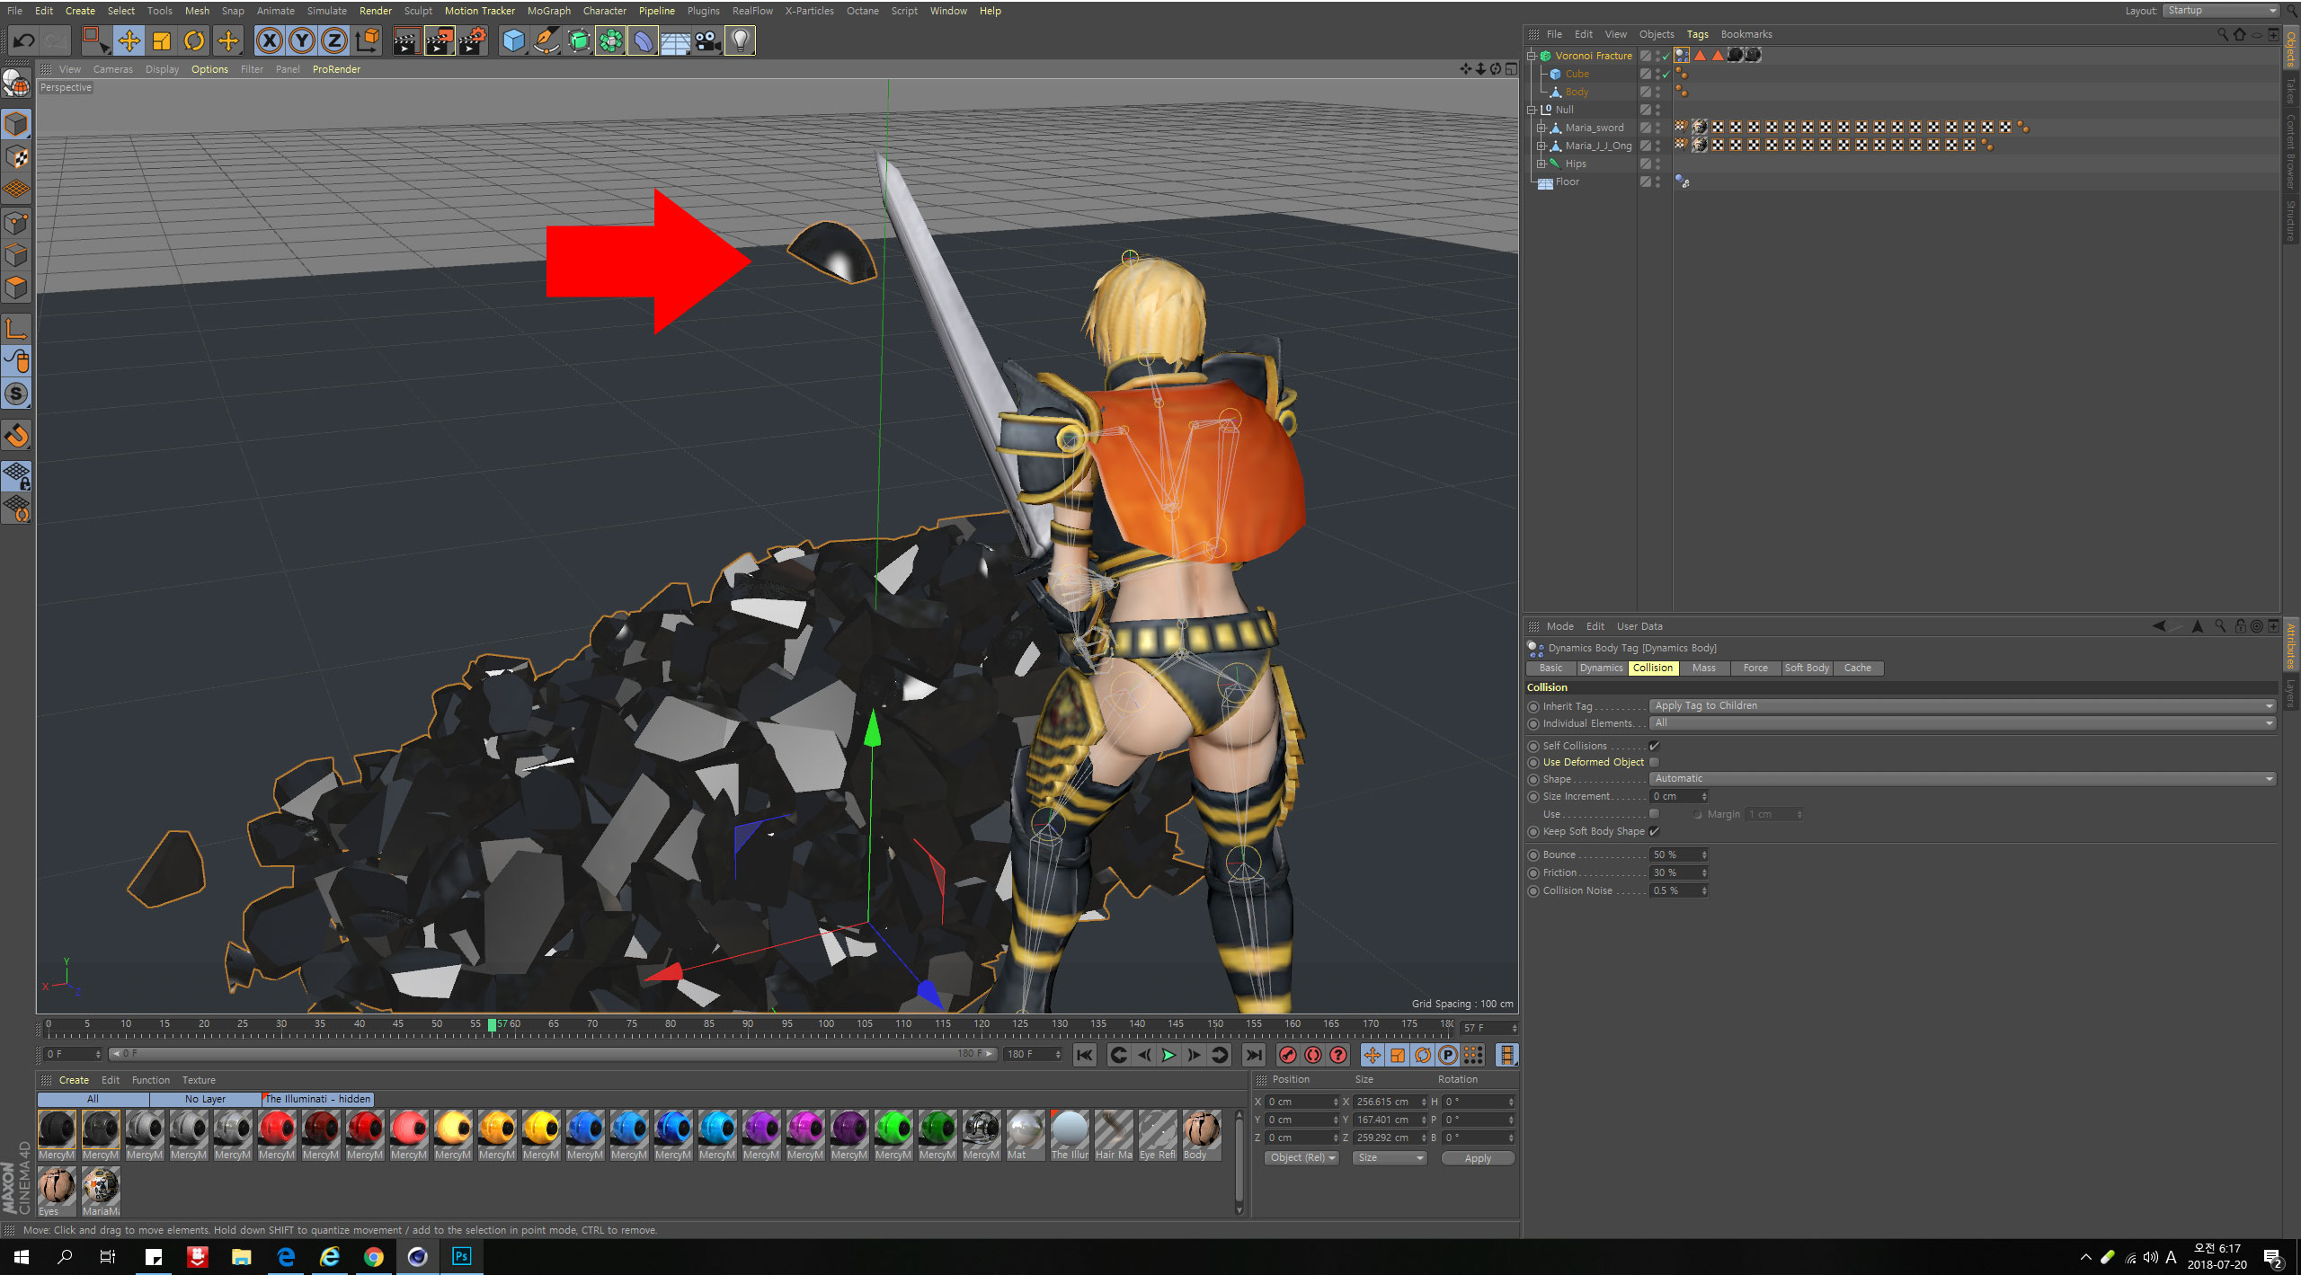The image size is (2301, 1275).
Task: Click the Bounce 50 % value field
Action: point(1677,854)
